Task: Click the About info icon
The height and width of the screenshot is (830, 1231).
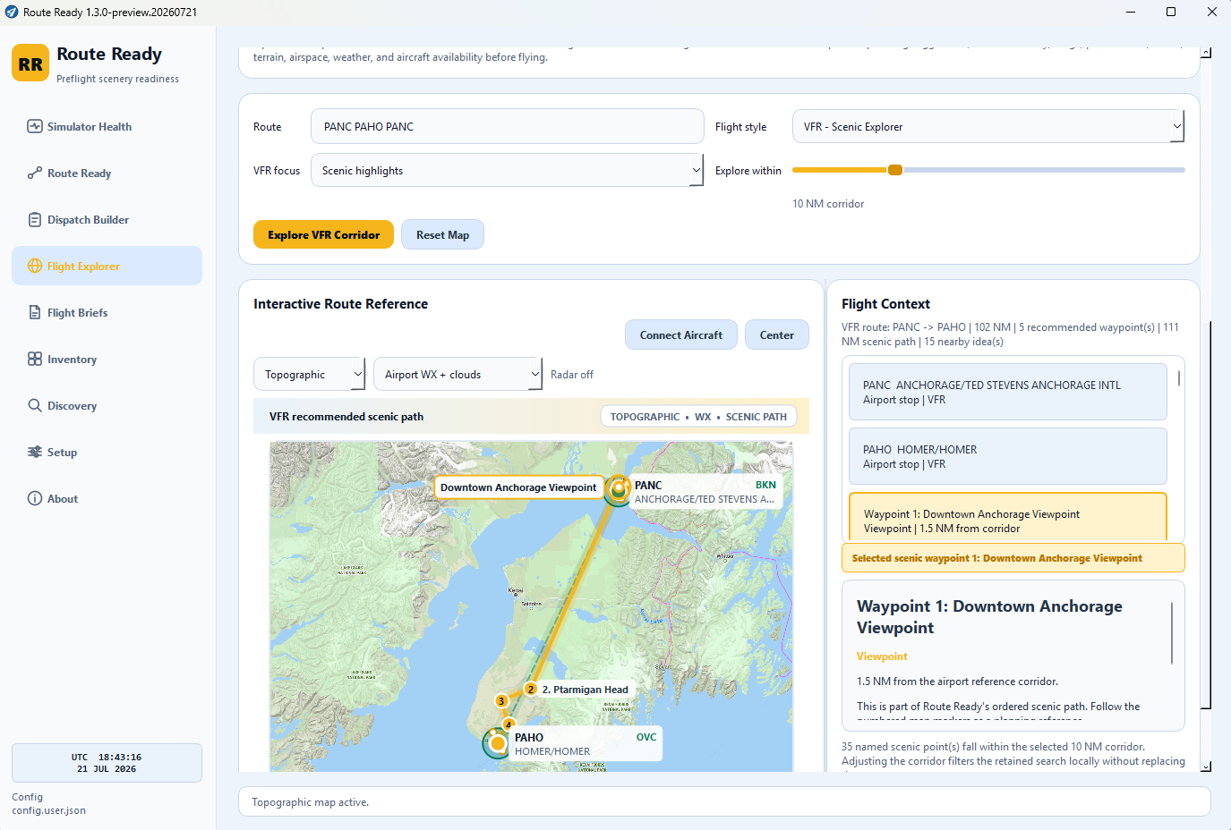Action: coord(35,498)
